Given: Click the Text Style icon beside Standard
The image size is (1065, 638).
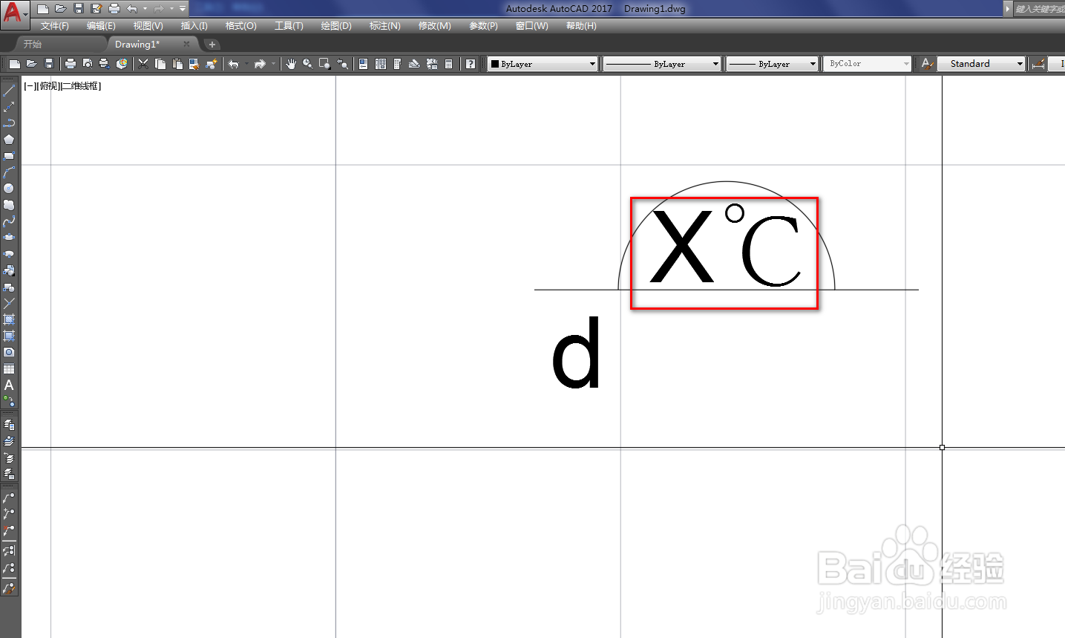Looking at the screenshot, I should [927, 64].
